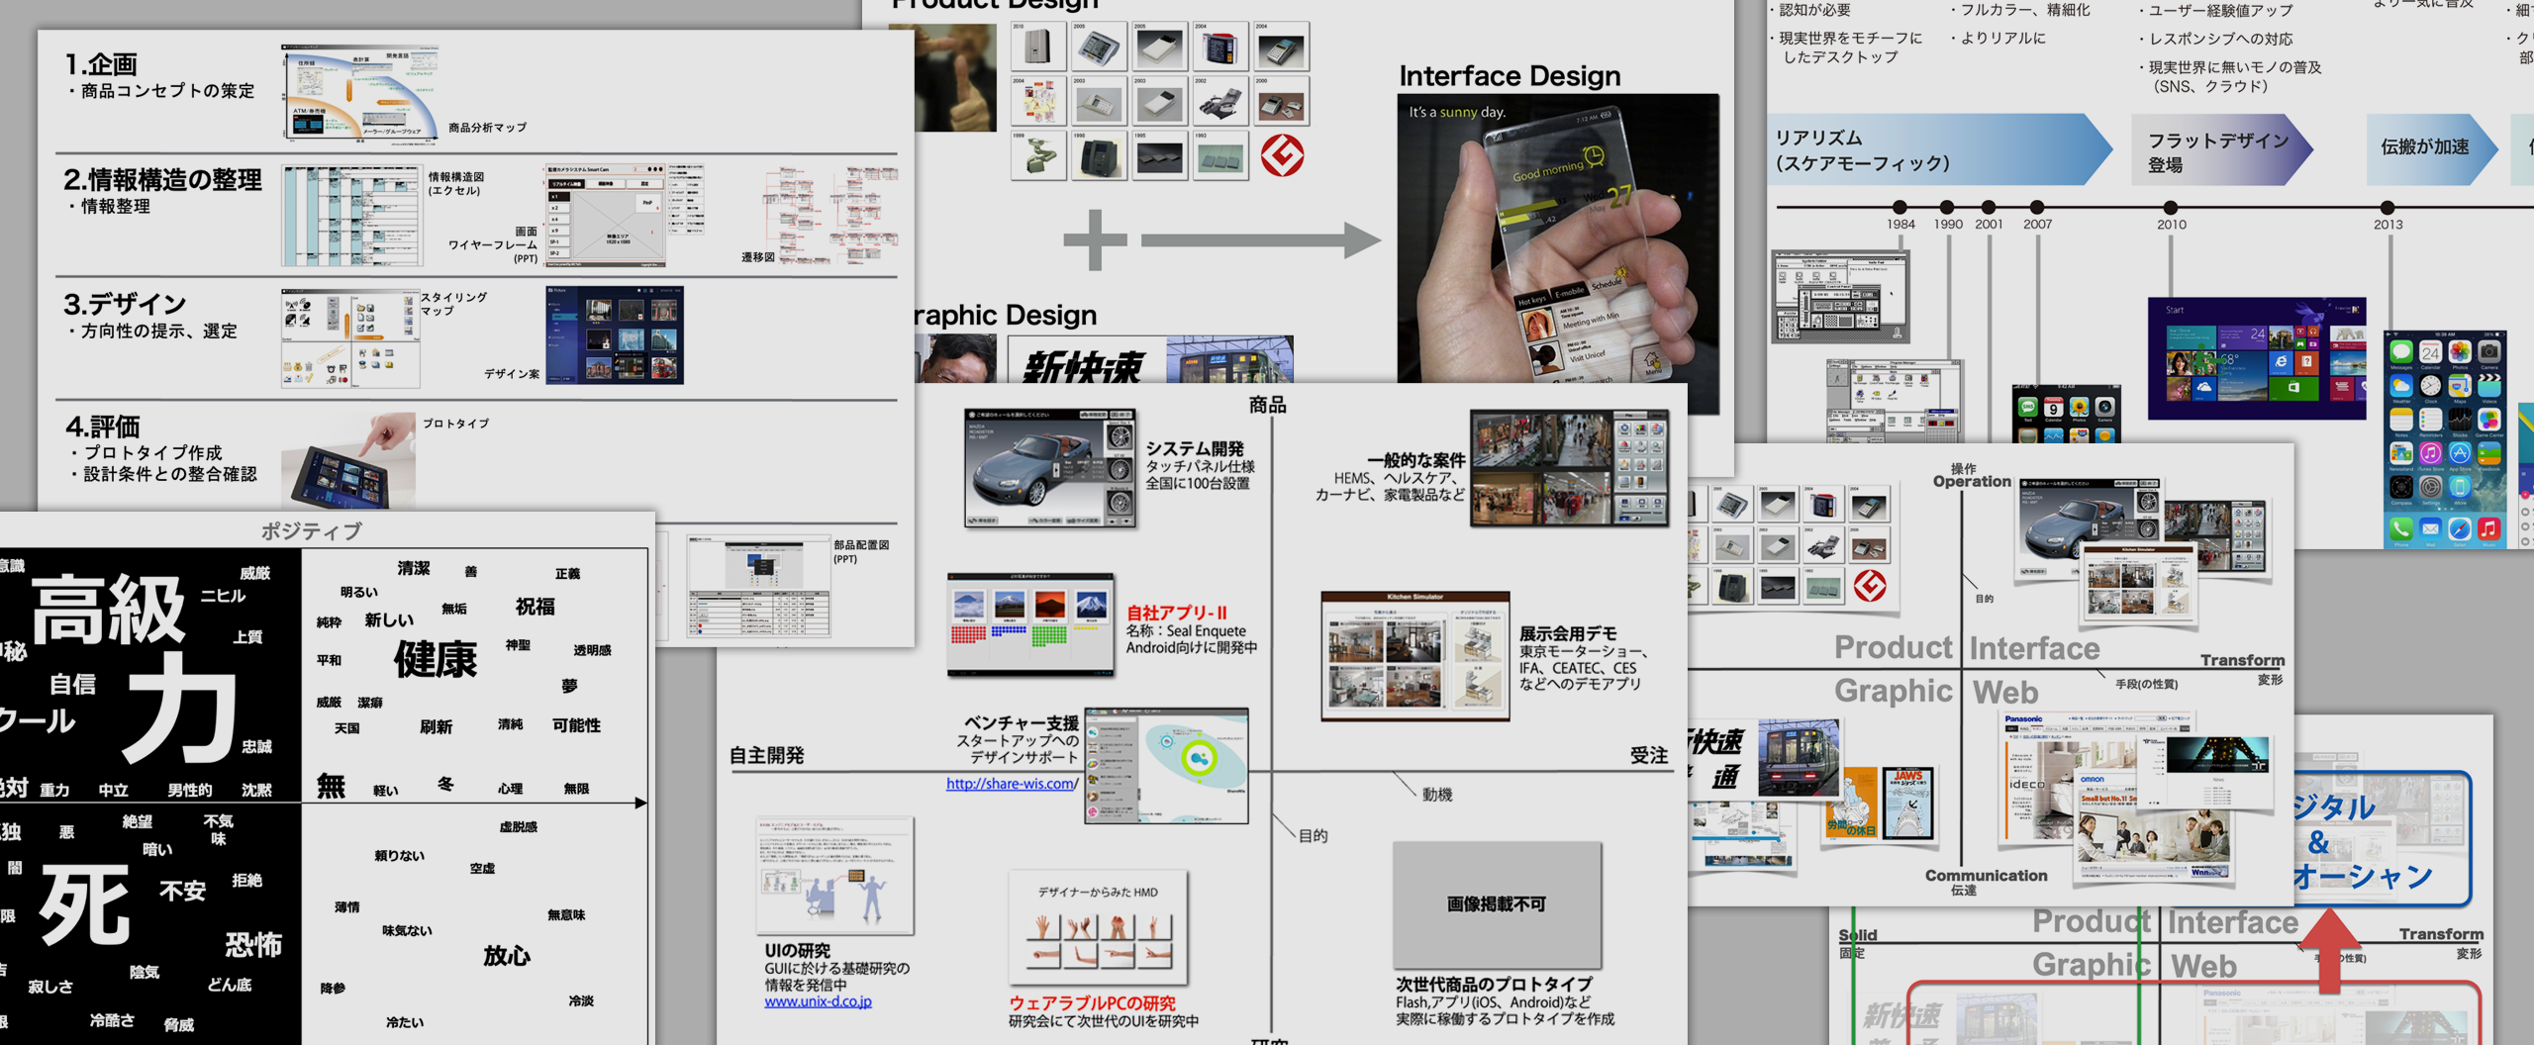Click the 画像掲載不可 gray placeholder box
The image size is (2534, 1045).
coord(1497,904)
